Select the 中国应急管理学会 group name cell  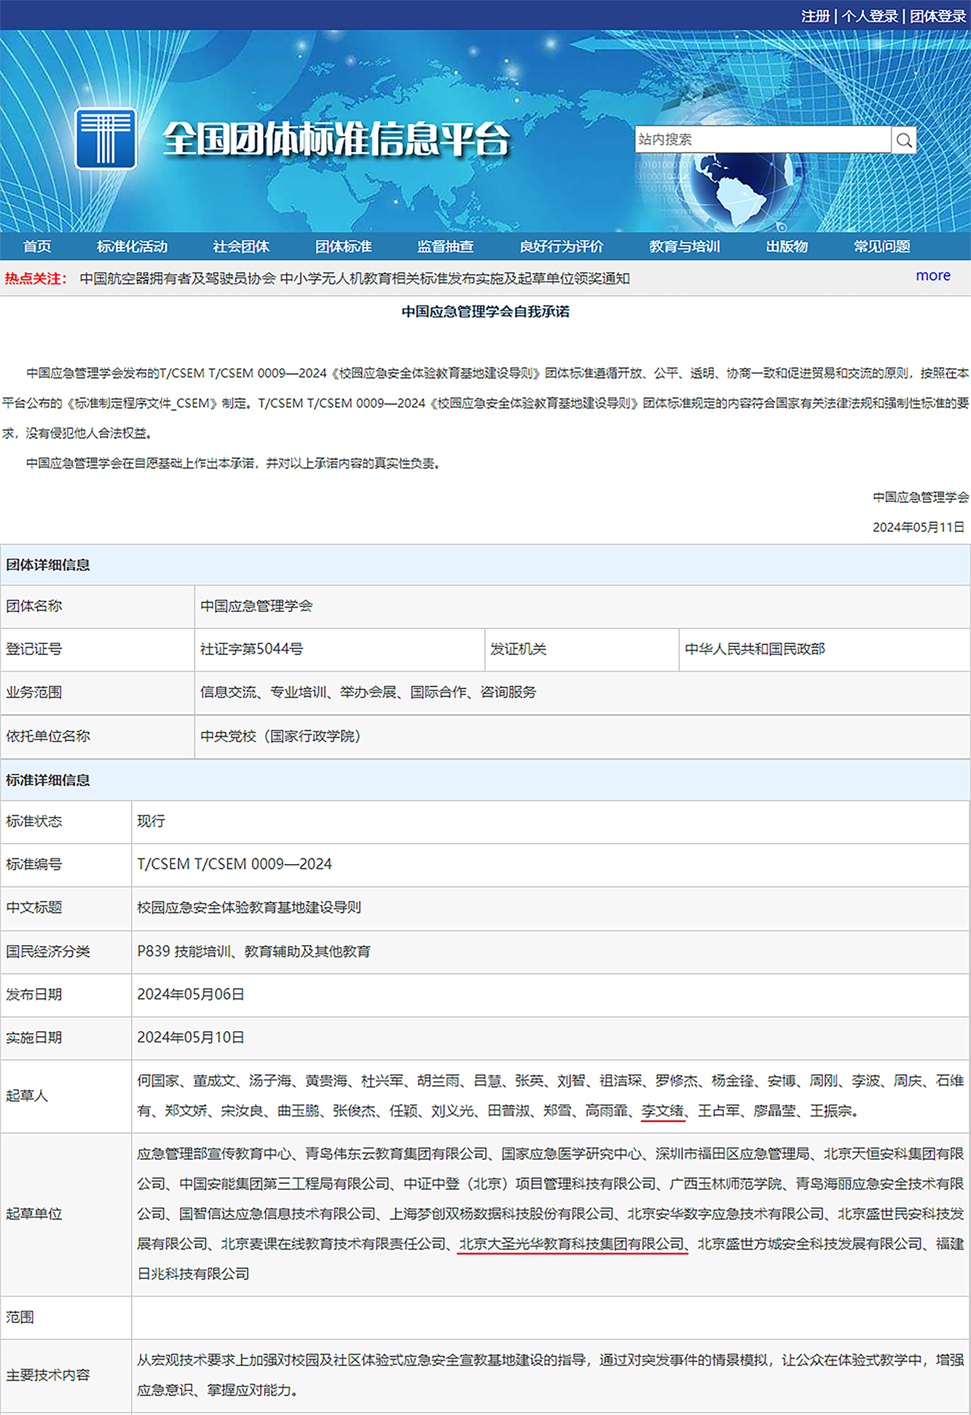582,606
